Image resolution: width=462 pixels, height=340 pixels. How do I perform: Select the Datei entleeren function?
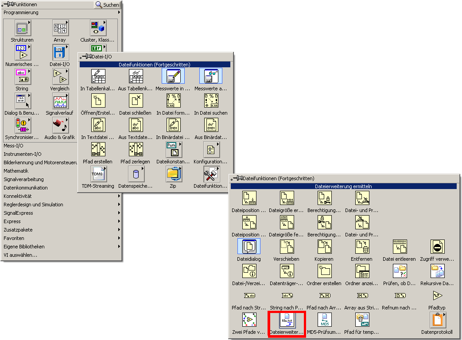400,247
